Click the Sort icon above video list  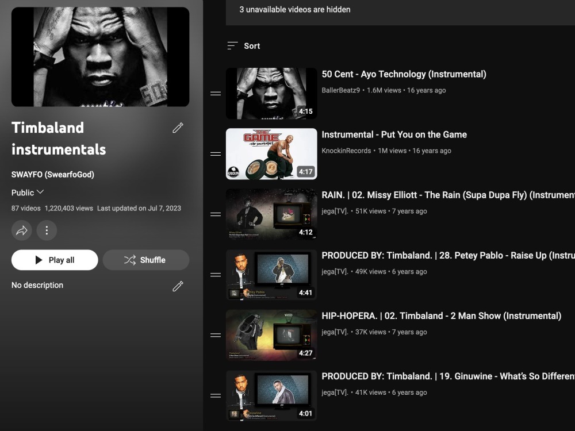click(232, 46)
